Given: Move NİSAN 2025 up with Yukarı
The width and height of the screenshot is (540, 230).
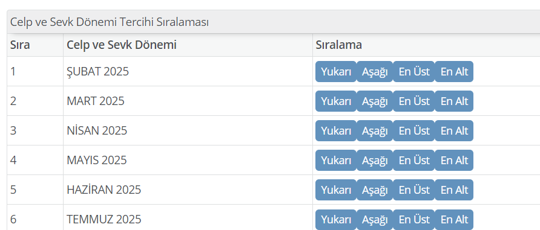Looking at the screenshot, I should coord(336,130).
